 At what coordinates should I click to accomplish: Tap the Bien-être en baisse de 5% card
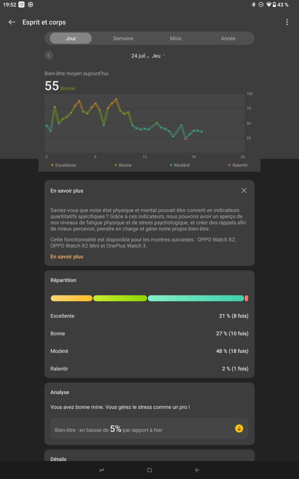149,428
